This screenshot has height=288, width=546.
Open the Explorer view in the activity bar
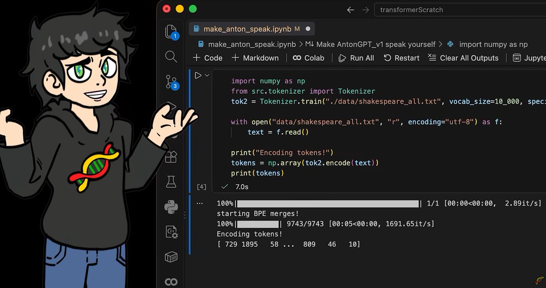tap(171, 31)
